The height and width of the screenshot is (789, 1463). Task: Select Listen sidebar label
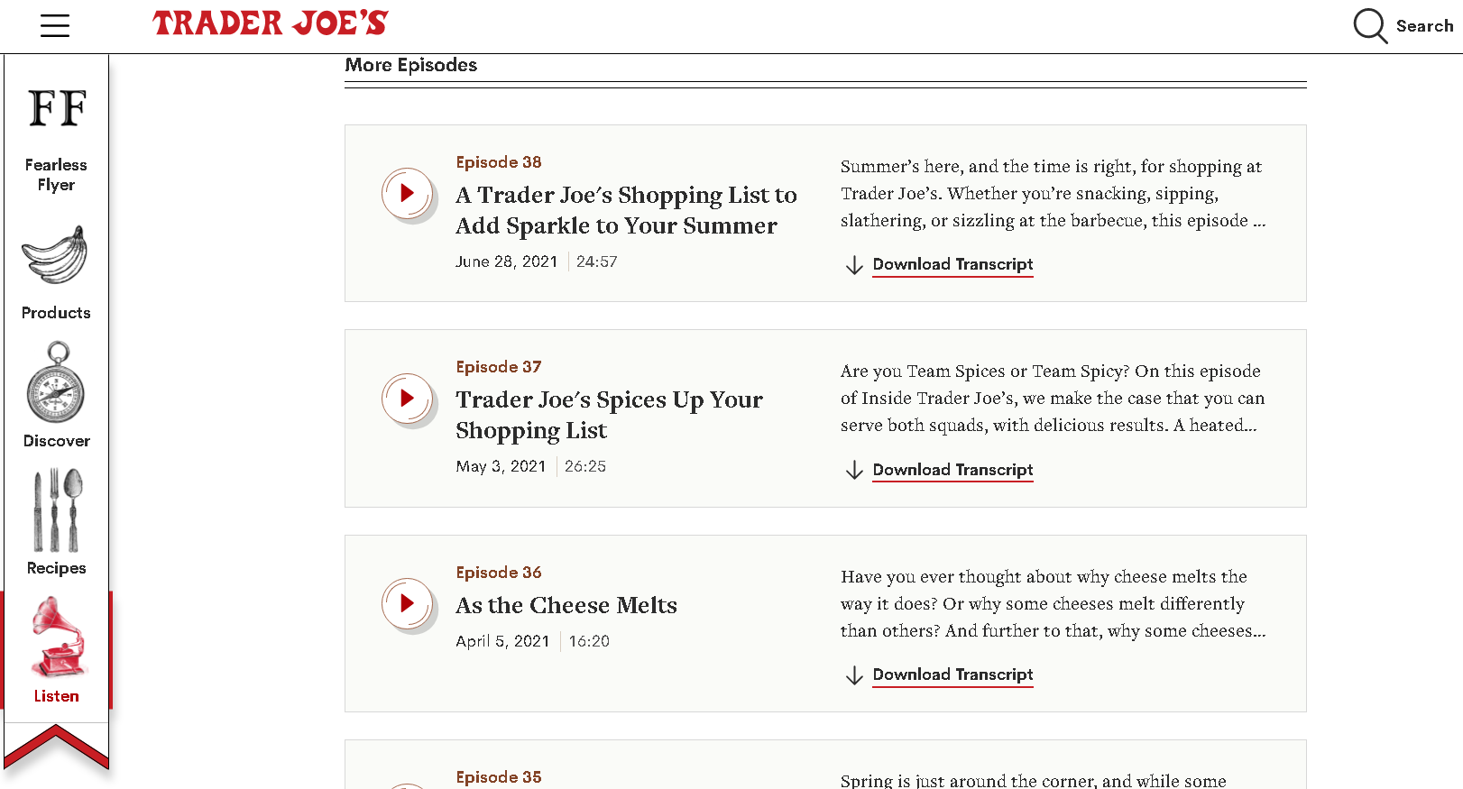point(56,696)
